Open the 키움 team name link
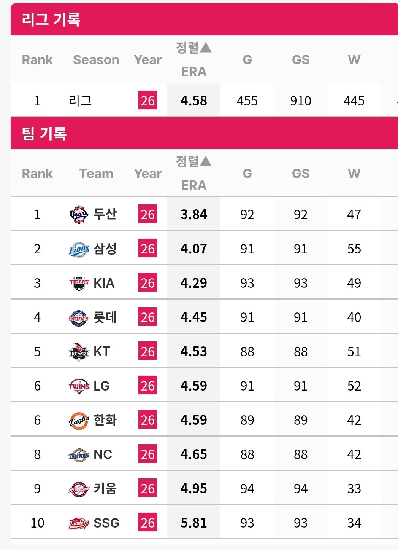Viewport: 398px width, 550px height. (x=105, y=488)
